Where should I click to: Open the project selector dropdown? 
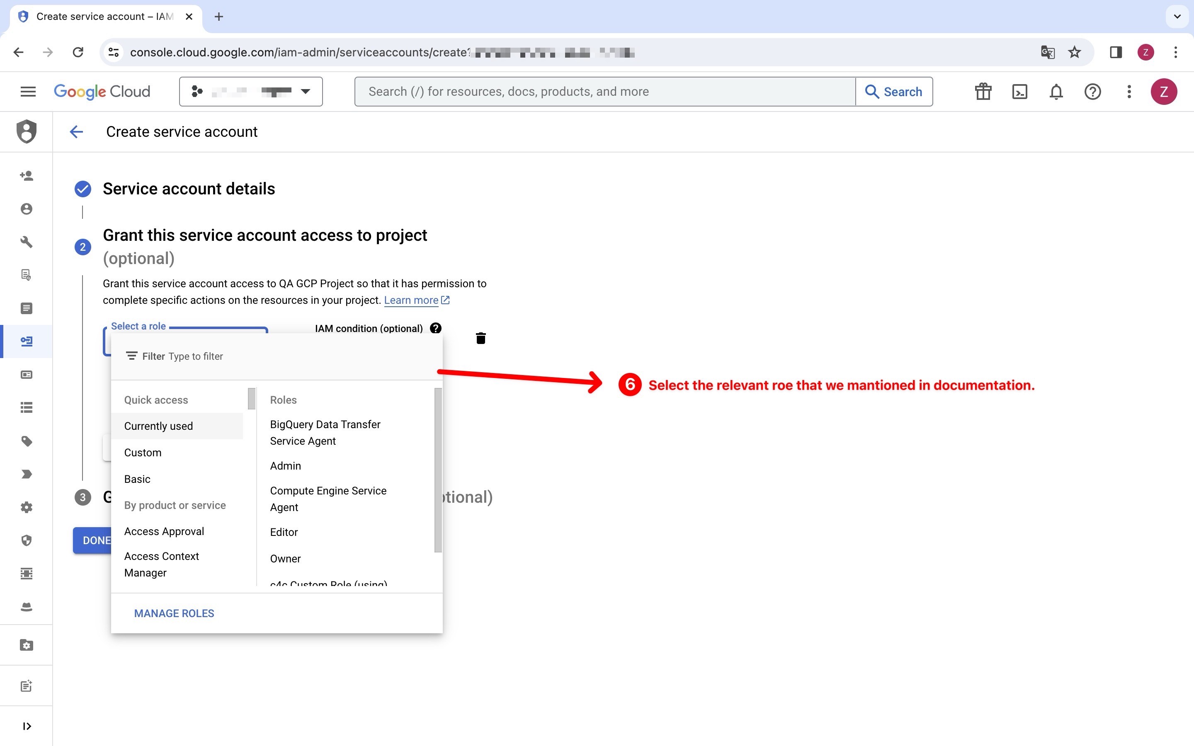[x=251, y=91]
